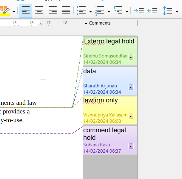Click the unordered bullet list icon
This screenshot has width=182, height=179.
81,11
